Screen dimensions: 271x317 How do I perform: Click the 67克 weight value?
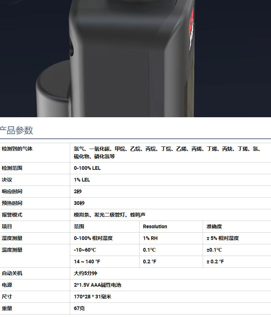[x=79, y=308]
